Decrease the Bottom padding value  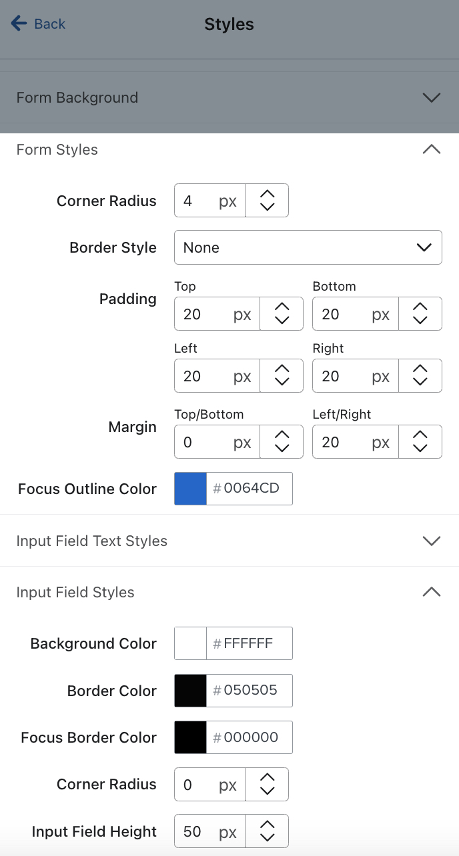point(420,321)
